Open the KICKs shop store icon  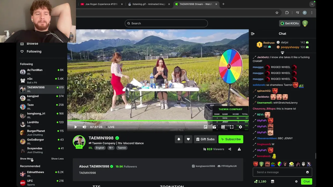click(272, 182)
